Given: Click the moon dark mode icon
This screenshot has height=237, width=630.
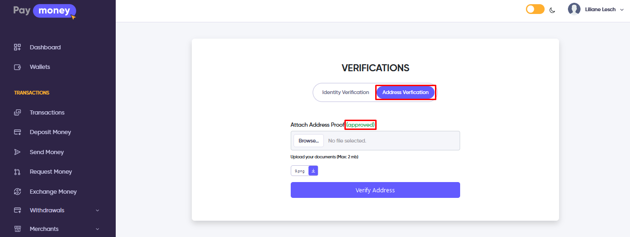Looking at the screenshot, I should [x=553, y=10].
